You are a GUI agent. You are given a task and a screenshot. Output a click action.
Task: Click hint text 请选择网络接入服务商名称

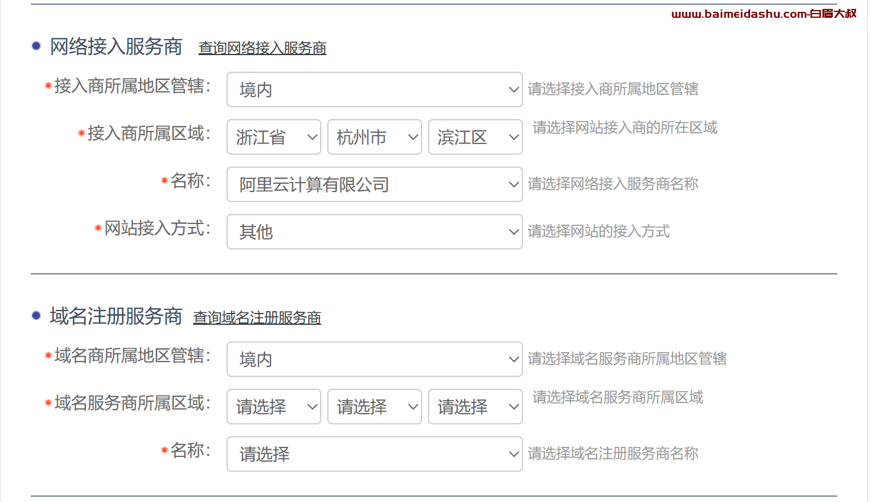point(613,184)
